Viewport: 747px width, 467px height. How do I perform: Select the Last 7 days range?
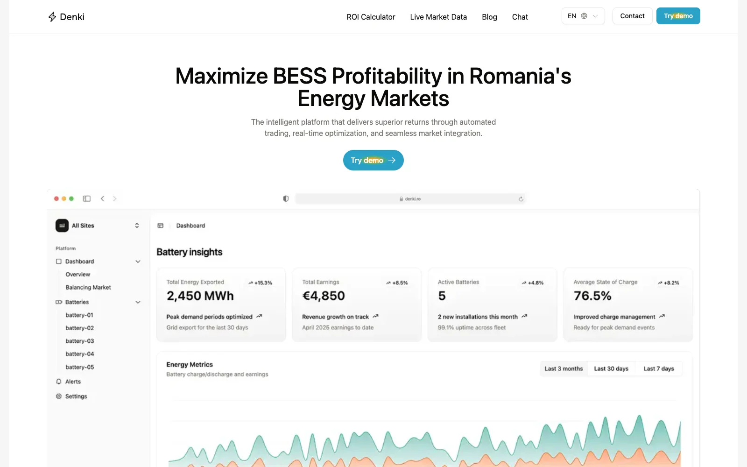click(x=659, y=368)
